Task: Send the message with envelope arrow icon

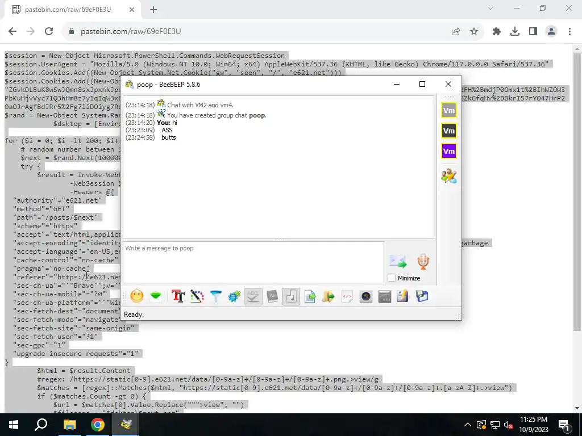Action: pyautogui.click(x=398, y=261)
